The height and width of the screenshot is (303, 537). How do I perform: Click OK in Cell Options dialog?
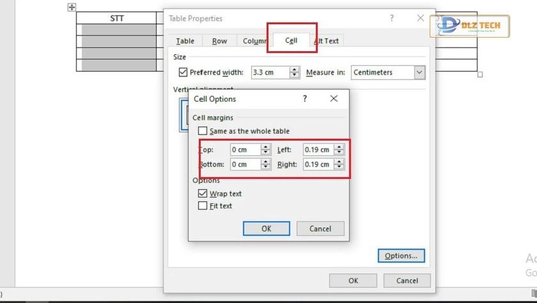click(x=267, y=228)
